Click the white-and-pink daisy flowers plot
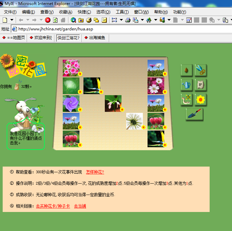 tap(156, 86)
